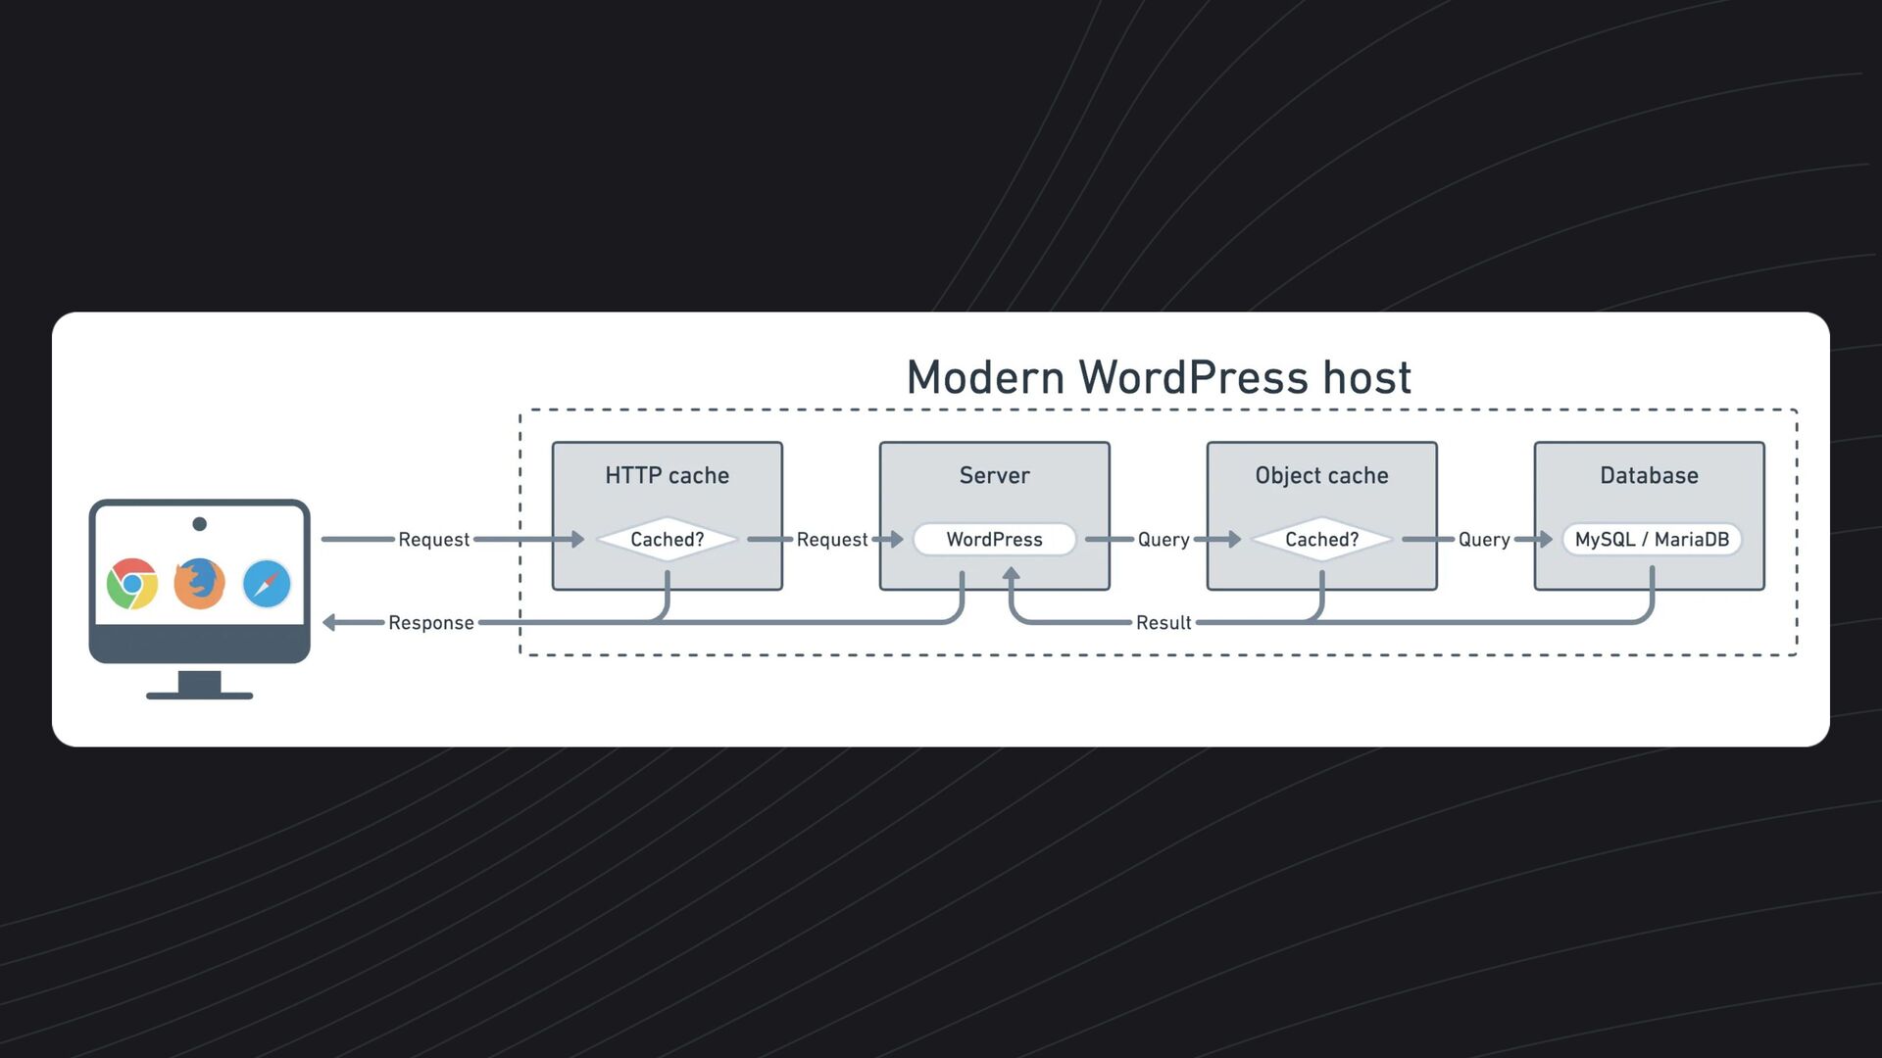Click the Request label near the monitor
This screenshot has height=1058, width=1882.
[x=433, y=540]
